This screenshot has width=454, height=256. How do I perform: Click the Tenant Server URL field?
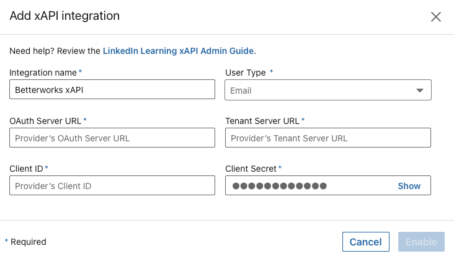tap(328, 138)
